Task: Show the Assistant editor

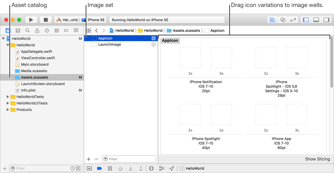Action: tap(283, 20)
